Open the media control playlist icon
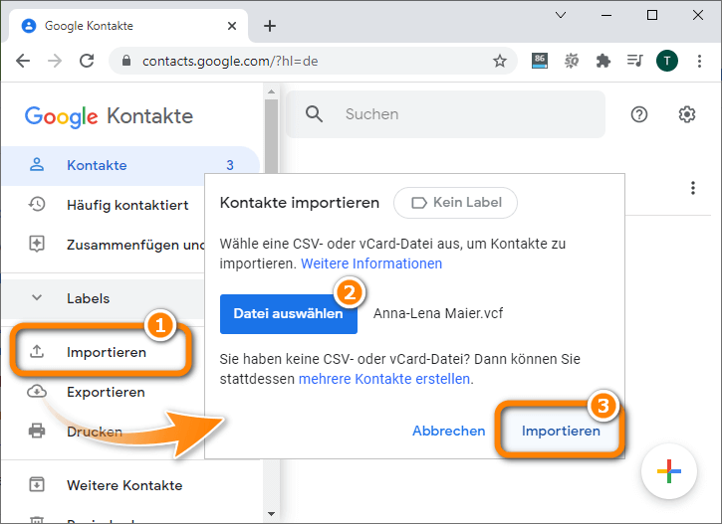 (x=635, y=61)
